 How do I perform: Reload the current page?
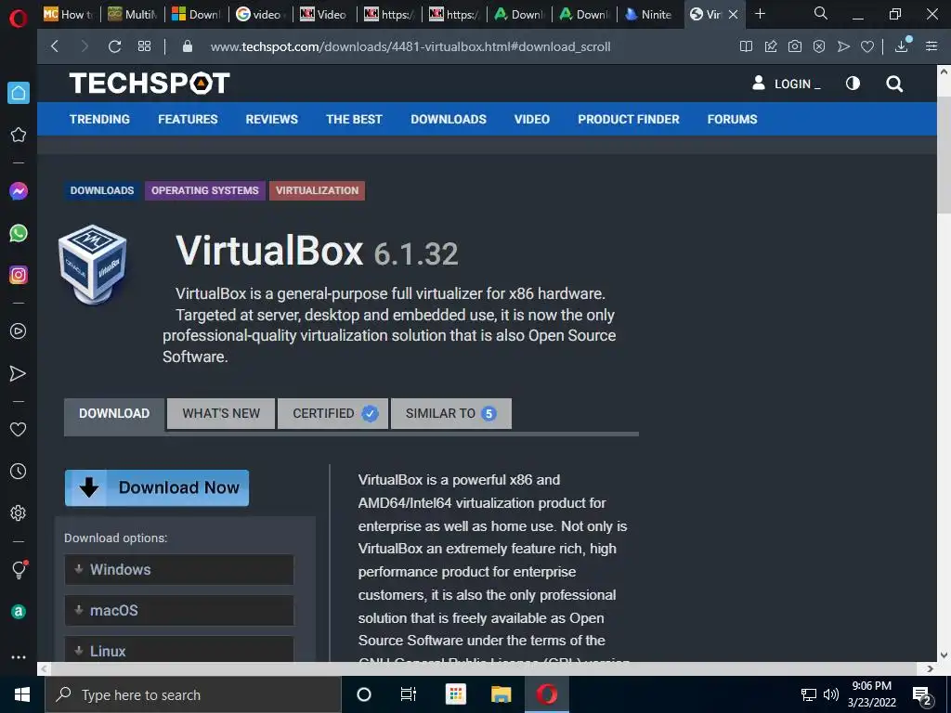coord(114,46)
